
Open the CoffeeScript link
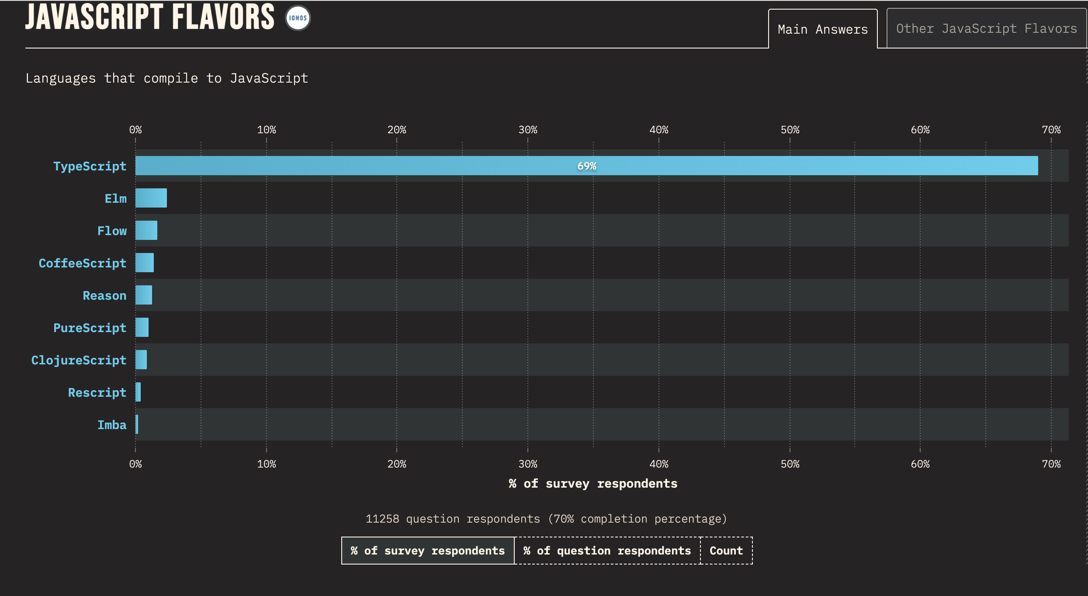(82, 263)
